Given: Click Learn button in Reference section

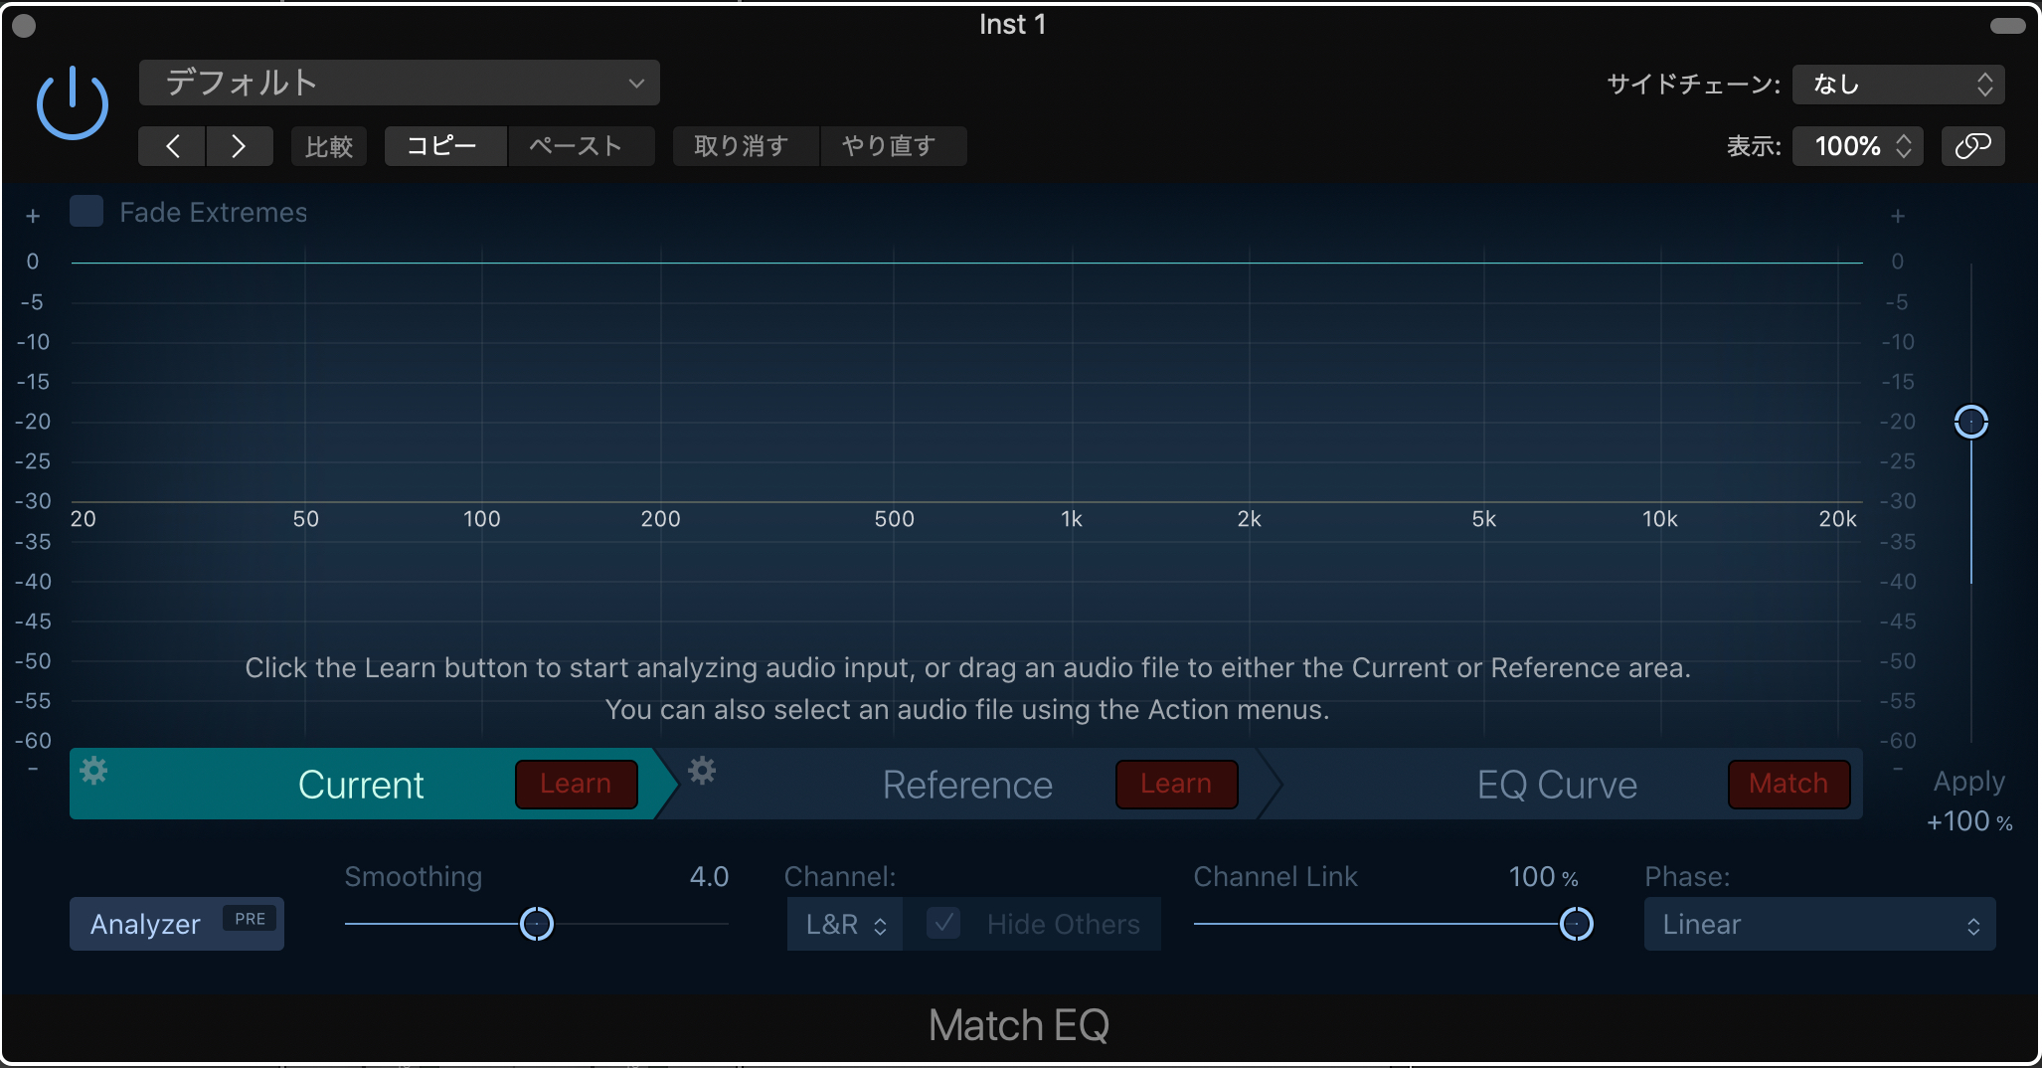Looking at the screenshot, I should pos(1176,784).
